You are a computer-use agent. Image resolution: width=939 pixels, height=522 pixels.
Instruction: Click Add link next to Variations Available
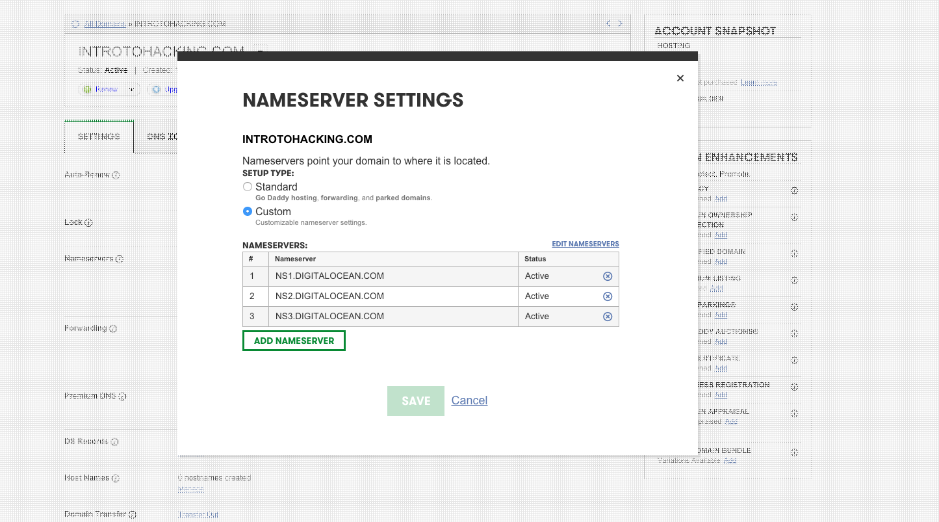730,460
